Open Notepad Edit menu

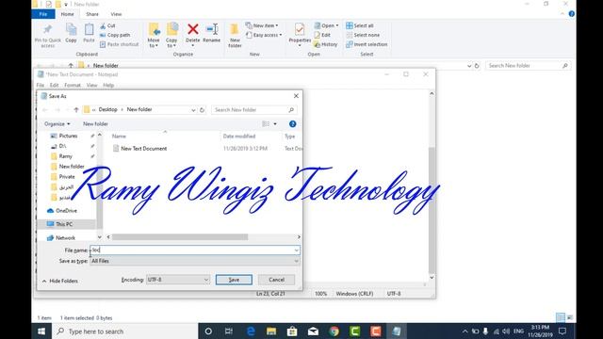coord(55,85)
